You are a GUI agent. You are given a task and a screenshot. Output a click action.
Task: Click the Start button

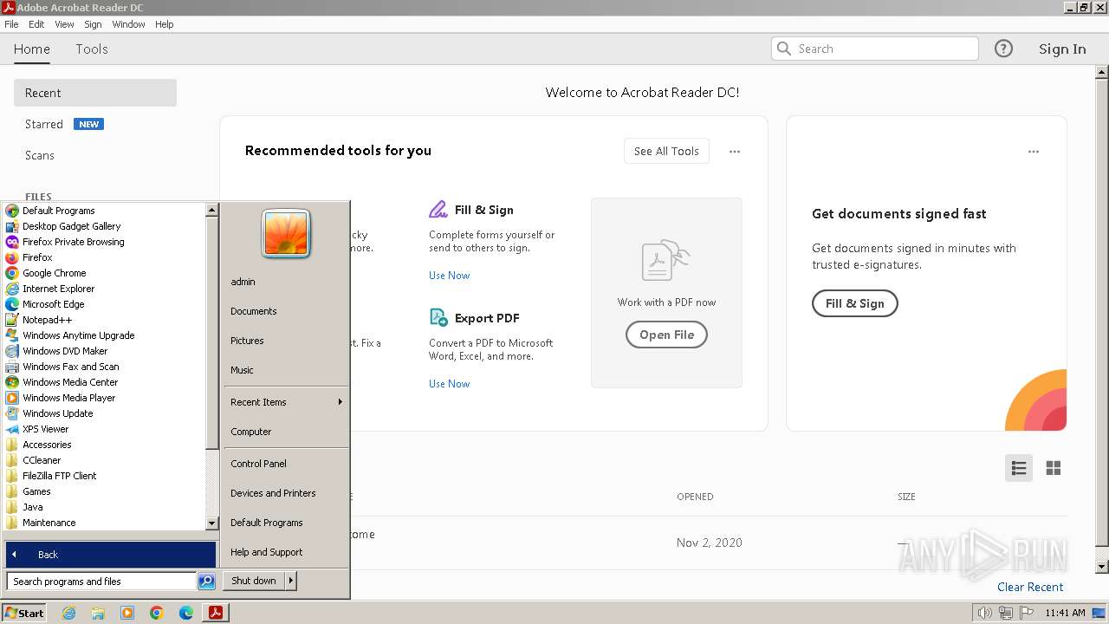(x=24, y=613)
